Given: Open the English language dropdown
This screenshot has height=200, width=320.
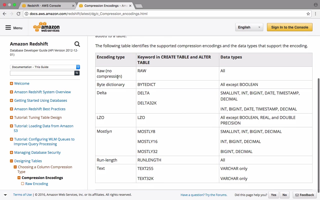Looking at the screenshot, I should pos(249,27).
